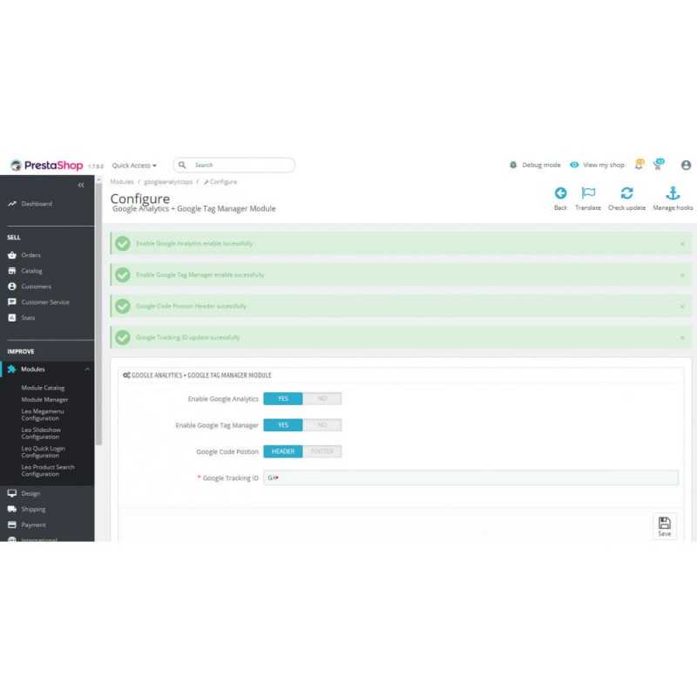Collapse the sidebar with double chevron
This screenshot has width=697, height=697.
pyautogui.click(x=81, y=185)
